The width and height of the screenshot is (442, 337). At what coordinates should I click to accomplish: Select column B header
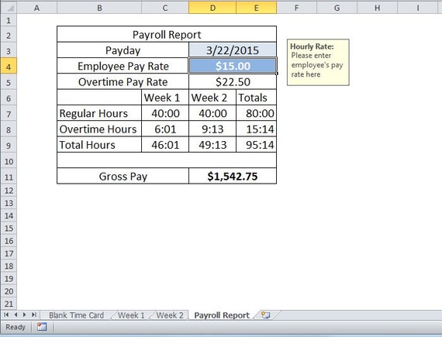coord(99,8)
